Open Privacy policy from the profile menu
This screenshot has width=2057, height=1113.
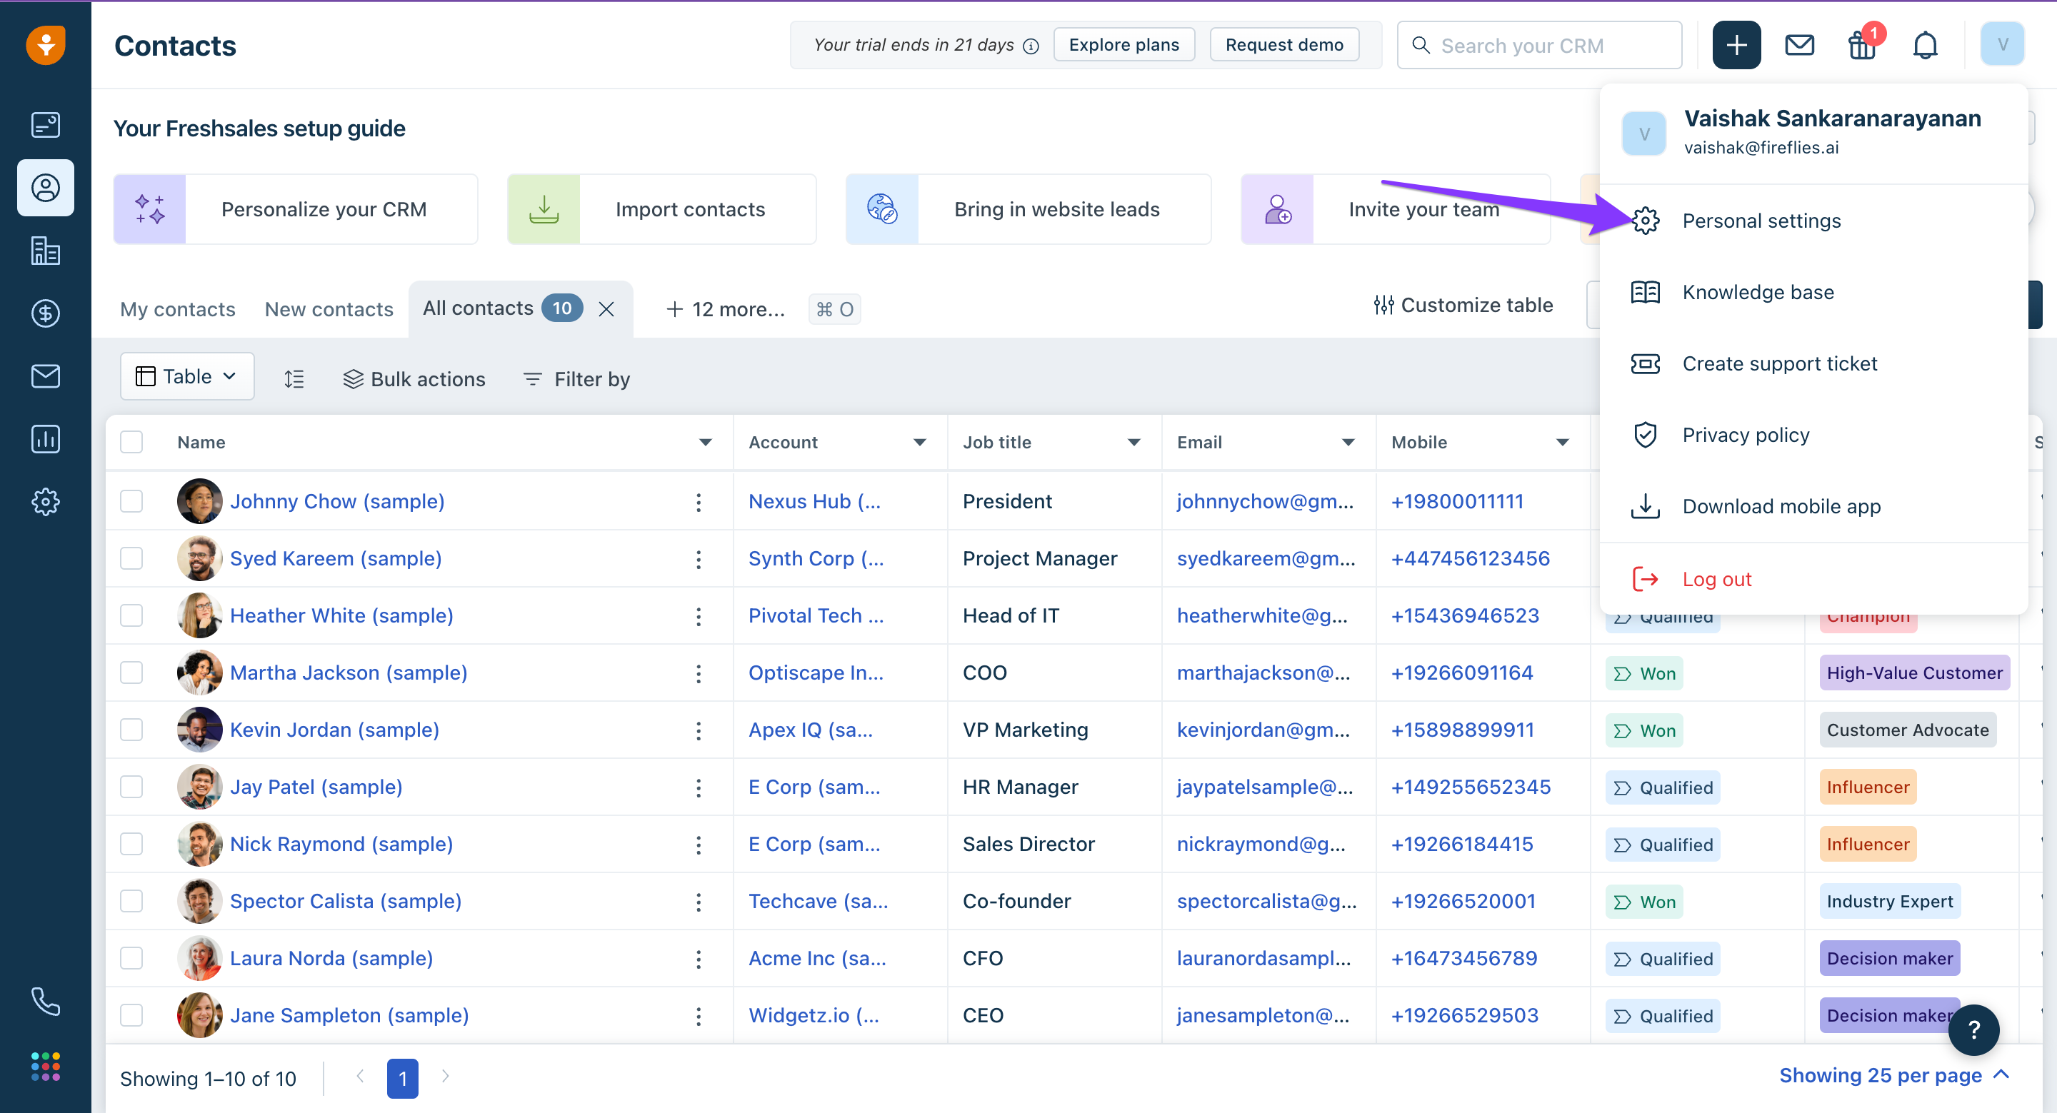coord(1813,435)
